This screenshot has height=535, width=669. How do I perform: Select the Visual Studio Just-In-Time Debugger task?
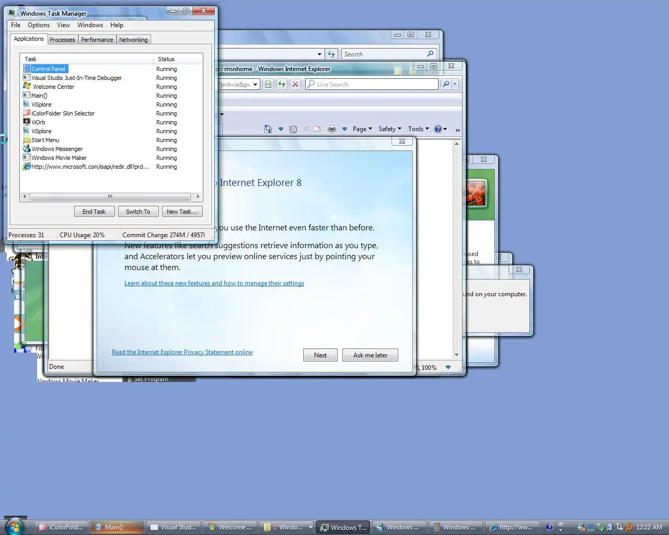pyautogui.click(x=76, y=78)
